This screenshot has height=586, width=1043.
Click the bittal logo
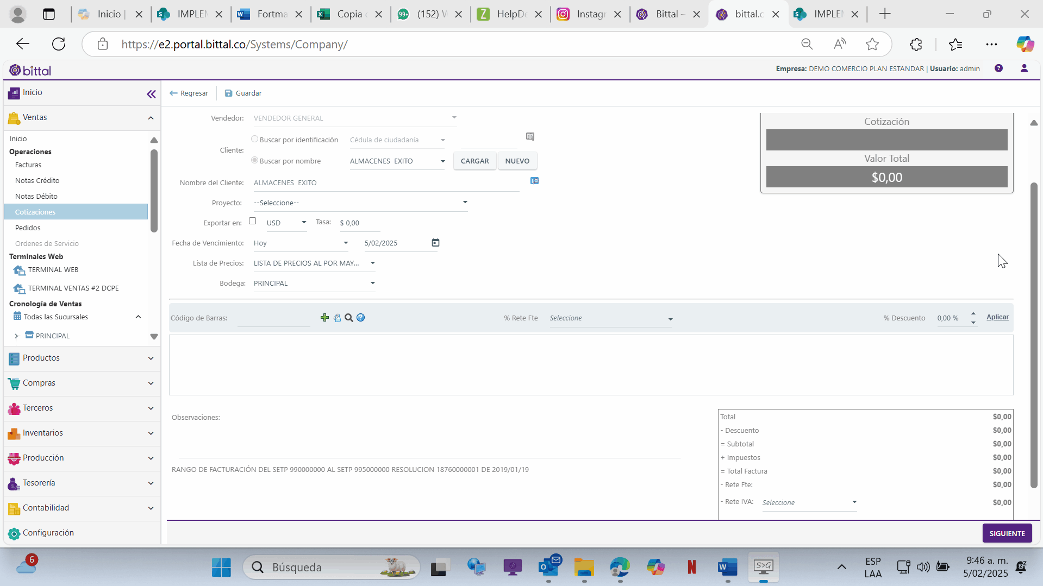30,71
